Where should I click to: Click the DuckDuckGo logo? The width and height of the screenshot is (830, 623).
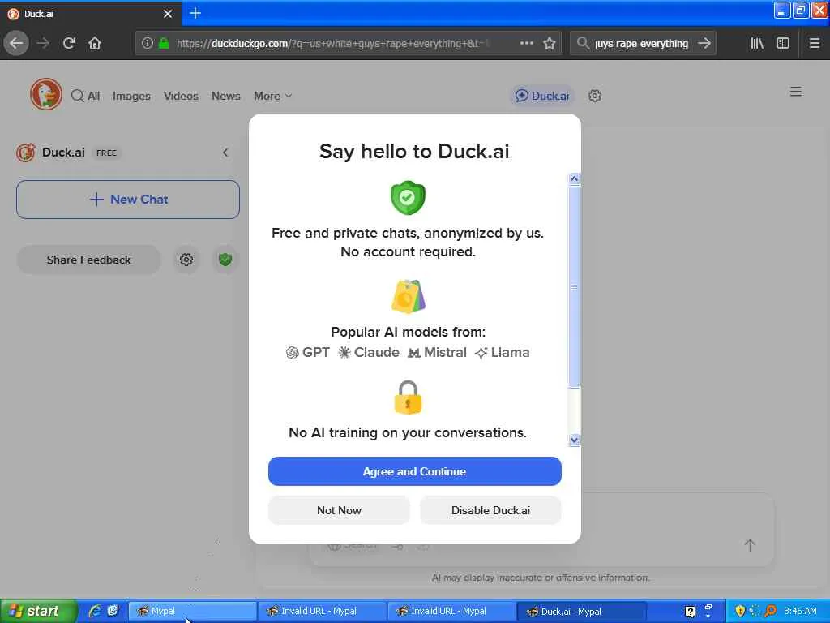[x=46, y=94]
